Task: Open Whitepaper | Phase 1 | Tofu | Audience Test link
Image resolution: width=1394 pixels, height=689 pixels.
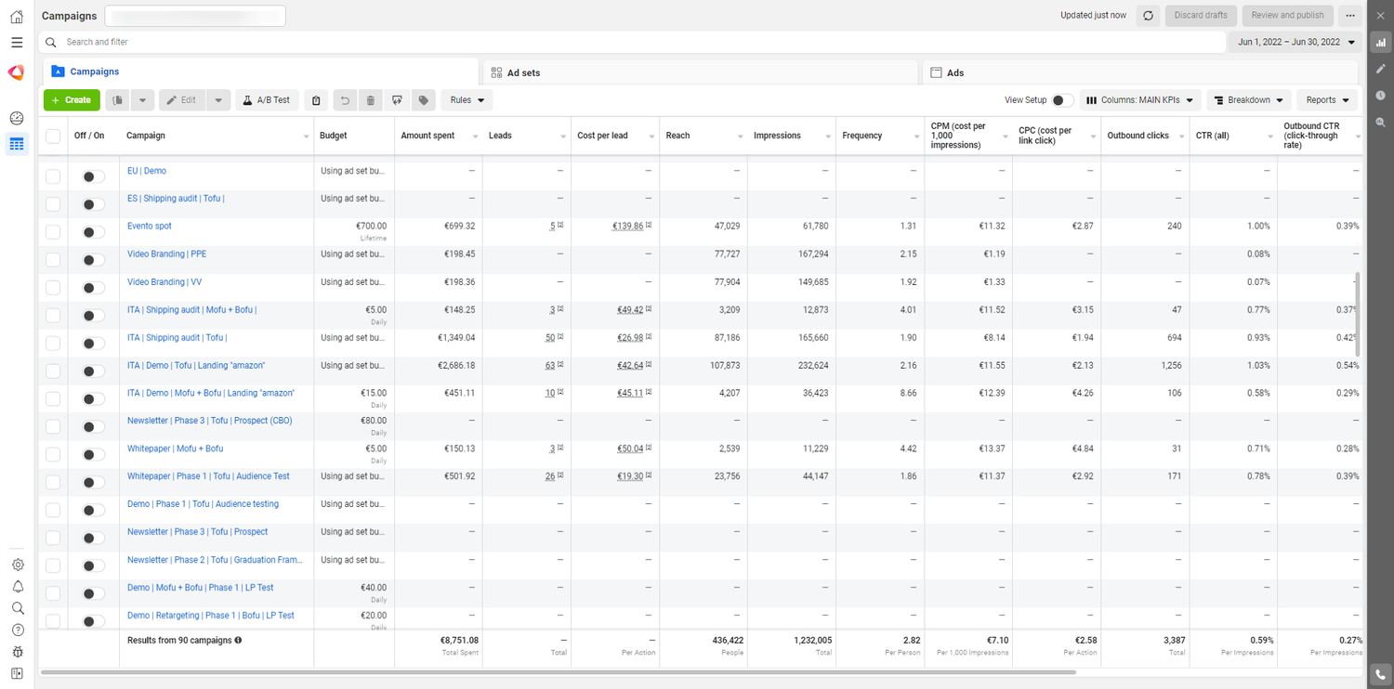Action: (x=208, y=476)
